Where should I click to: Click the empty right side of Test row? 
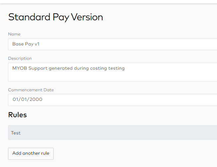pos(150,132)
